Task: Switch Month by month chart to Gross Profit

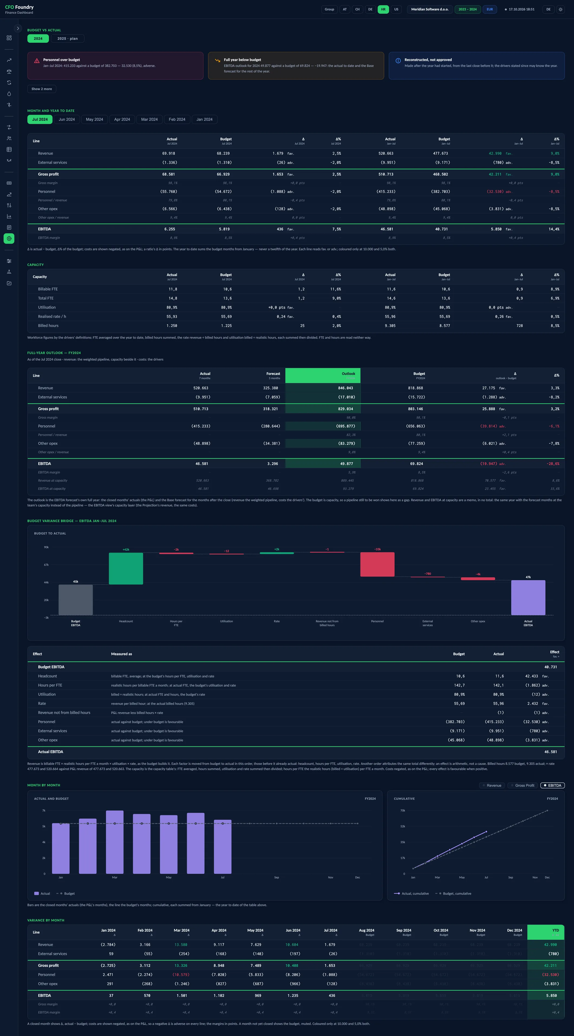Action: point(523,785)
